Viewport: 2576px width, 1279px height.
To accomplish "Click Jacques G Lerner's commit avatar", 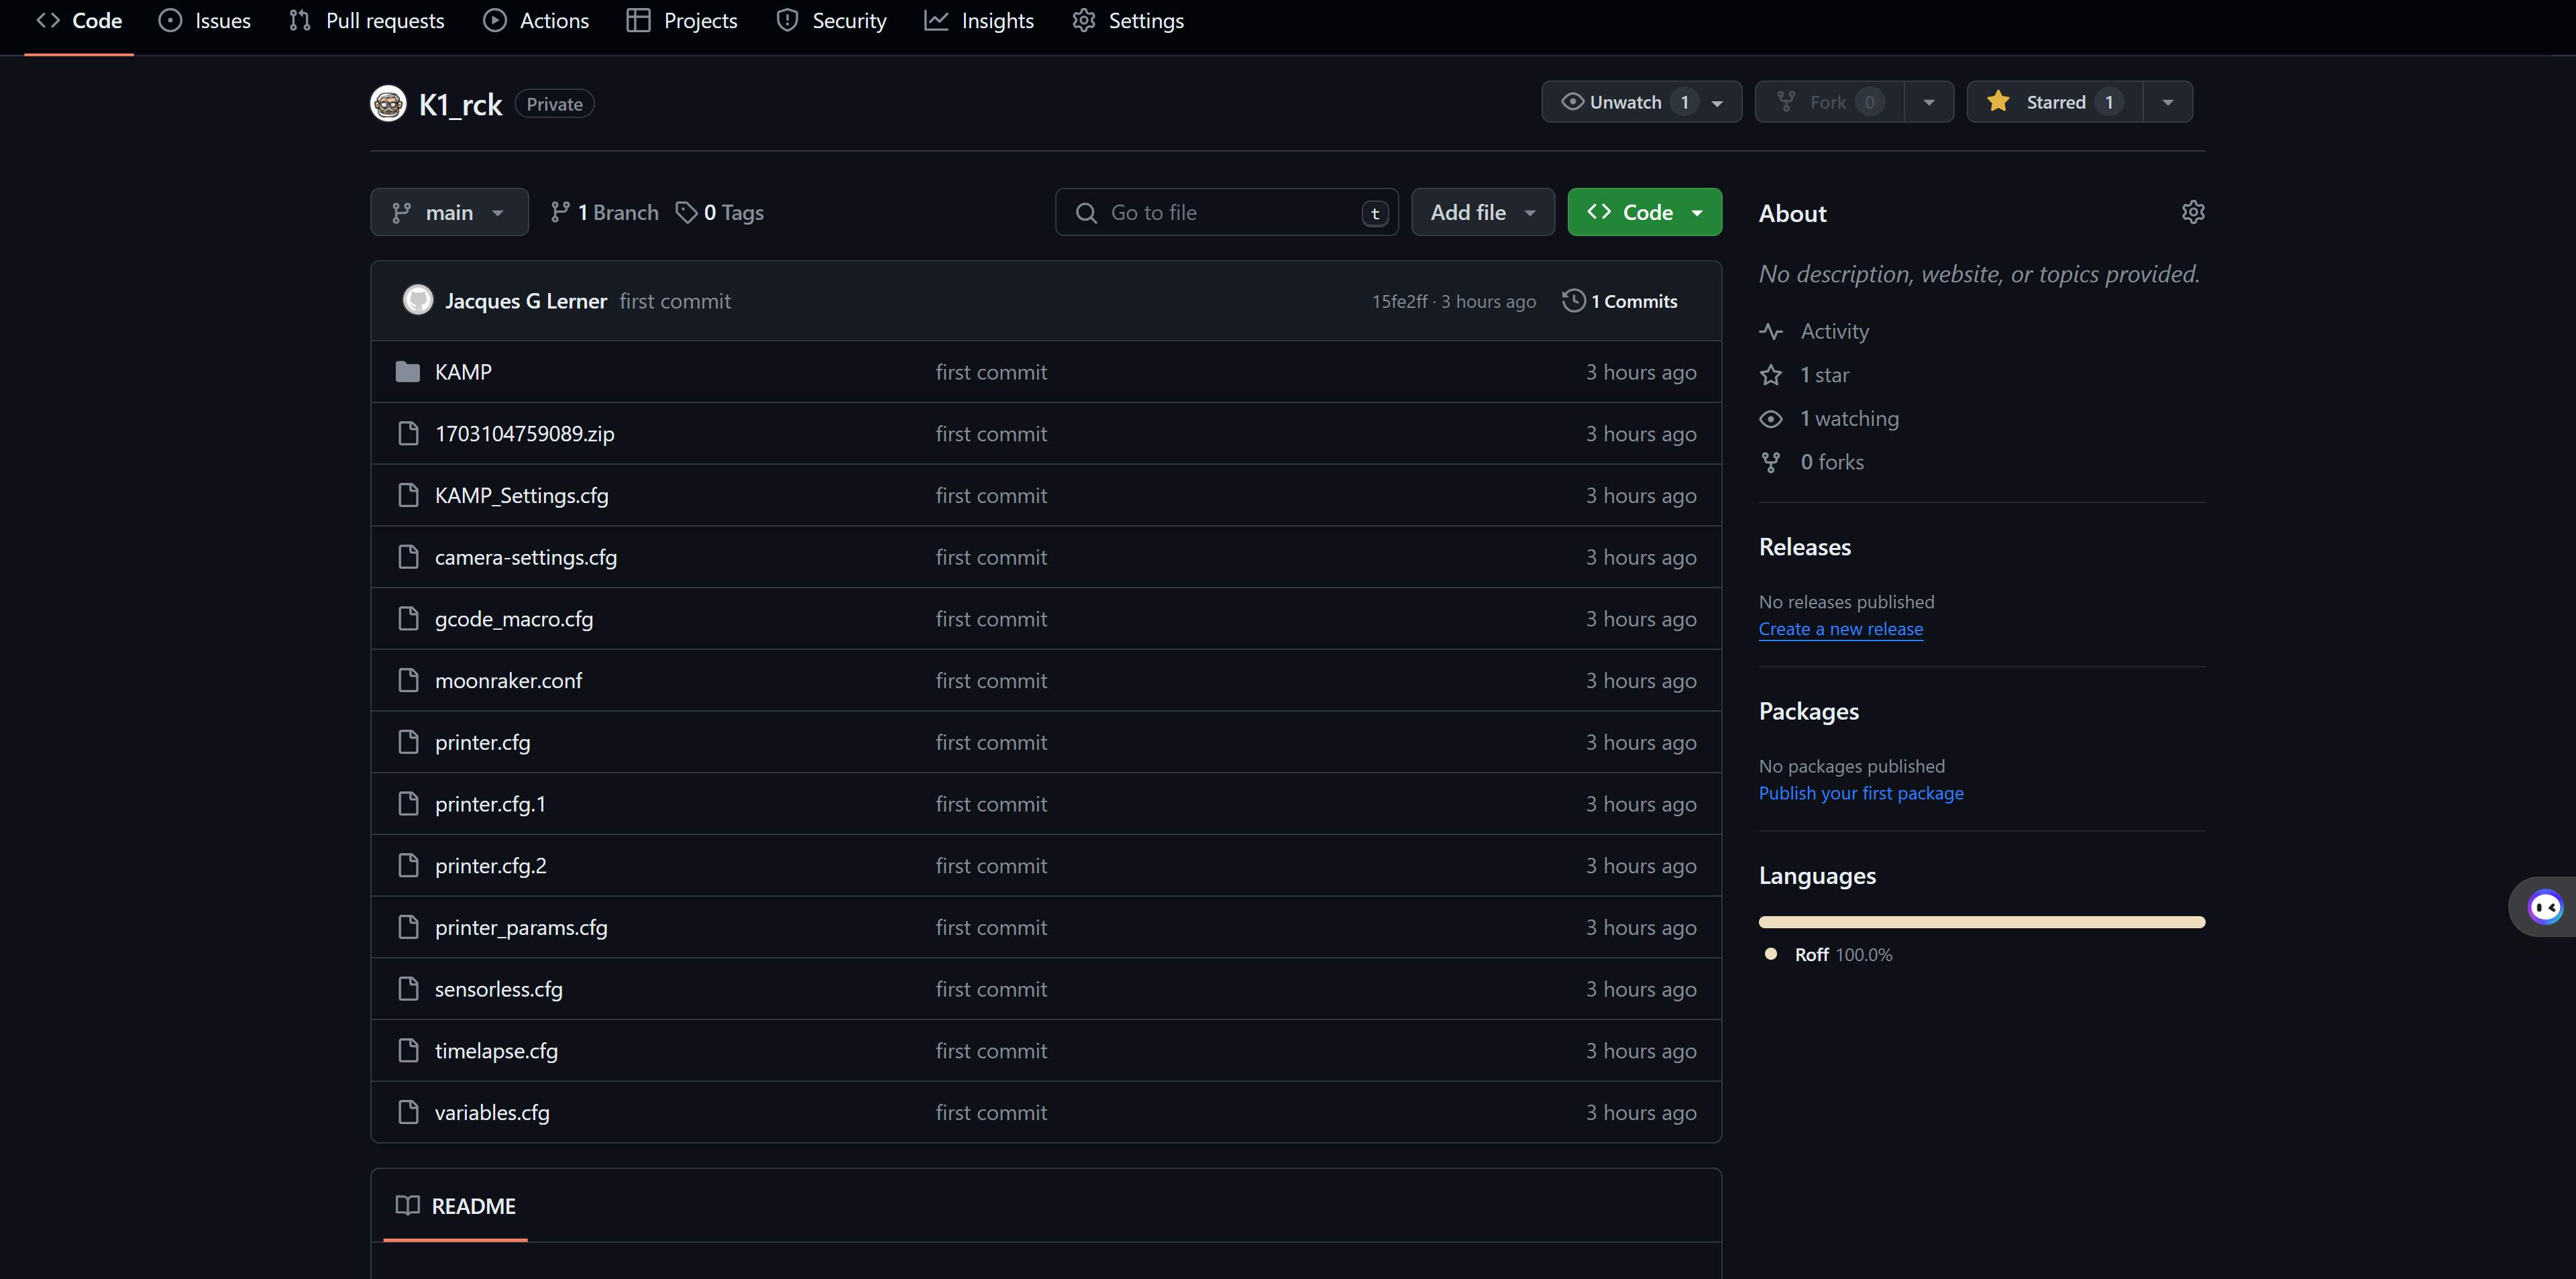I will pos(418,300).
